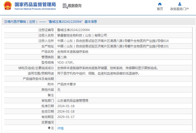The height and width of the screenshot is (133, 196).
Task: Click the lightbulb icon next to 注
Action: tap(49, 128)
